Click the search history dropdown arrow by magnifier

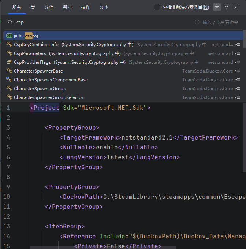(13, 23)
